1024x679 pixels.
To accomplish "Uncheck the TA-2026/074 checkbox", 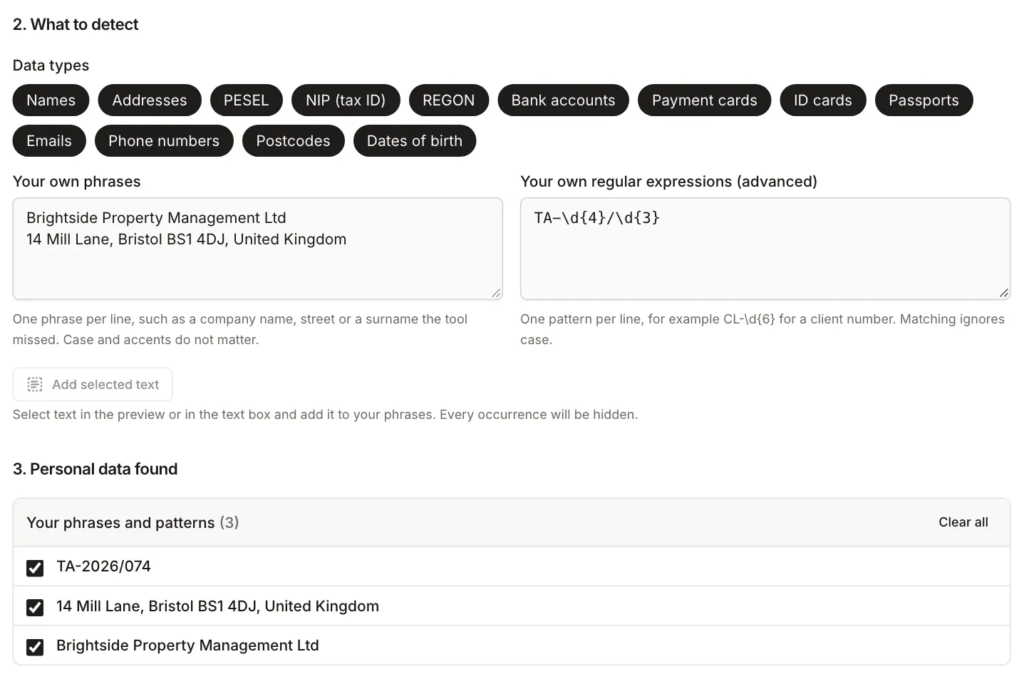I will coord(35,568).
